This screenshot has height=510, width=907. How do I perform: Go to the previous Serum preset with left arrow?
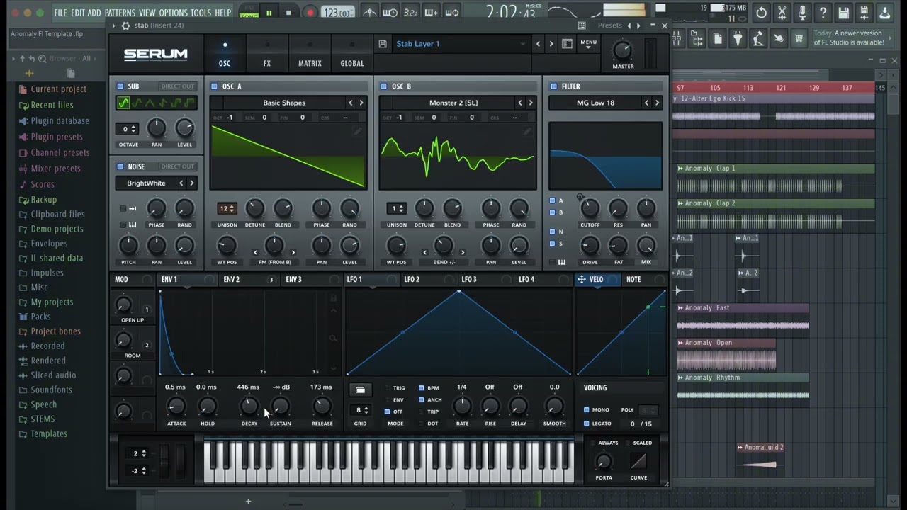538,44
